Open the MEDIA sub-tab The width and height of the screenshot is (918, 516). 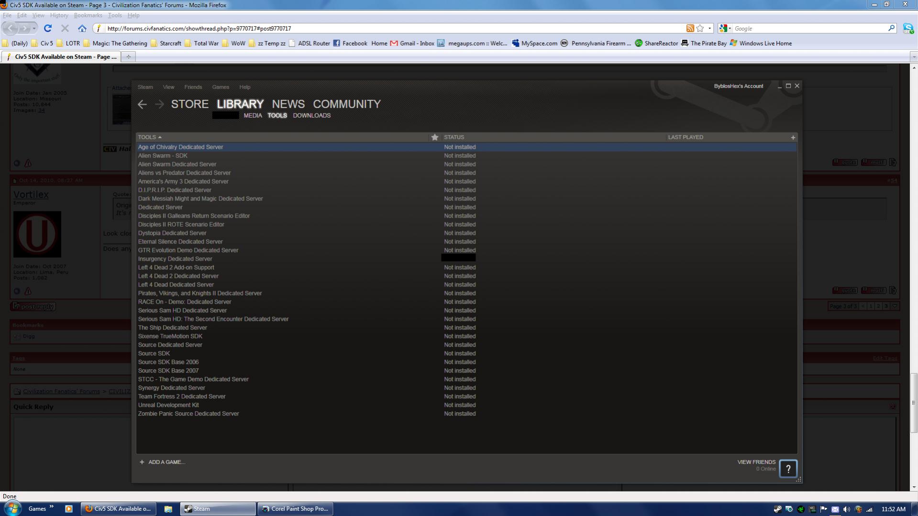[253, 115]
